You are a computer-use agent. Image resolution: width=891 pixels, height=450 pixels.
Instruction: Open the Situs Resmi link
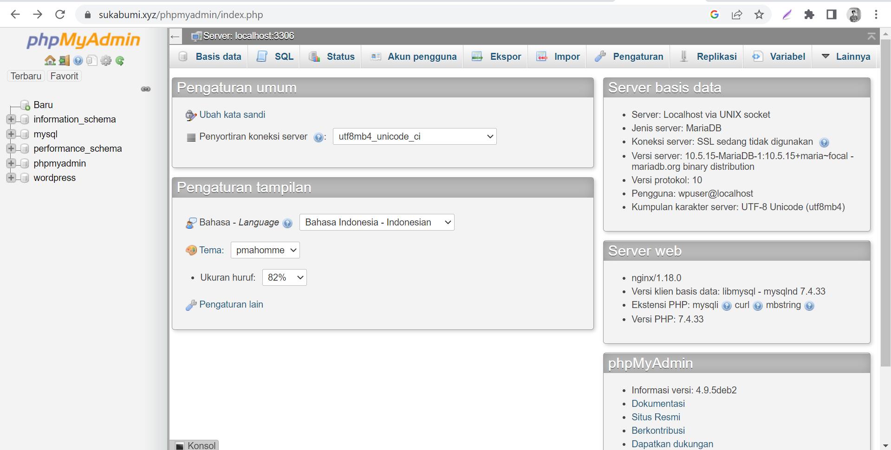[656, 417]
